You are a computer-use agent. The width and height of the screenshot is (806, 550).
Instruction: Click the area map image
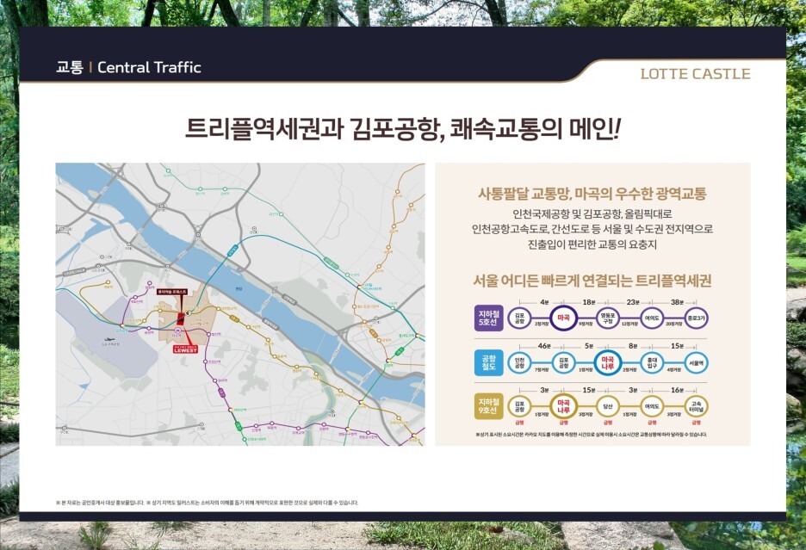point(240,305)
